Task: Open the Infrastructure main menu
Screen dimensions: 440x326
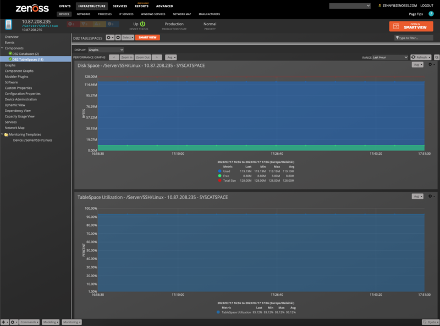Action: click(x=92, y=6)
